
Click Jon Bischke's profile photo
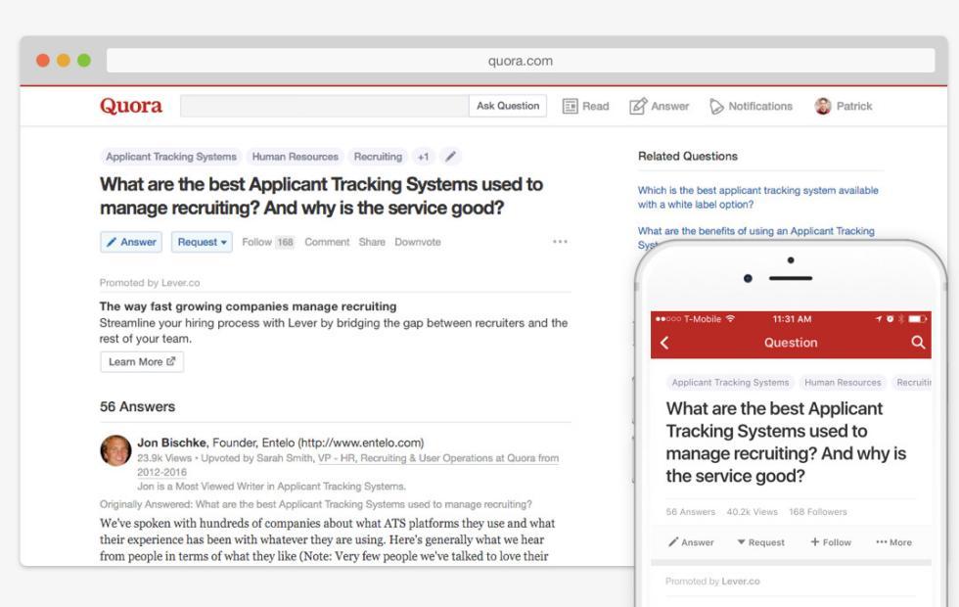click(115, 450)
